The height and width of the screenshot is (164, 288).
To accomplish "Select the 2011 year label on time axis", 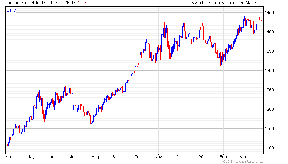I will 203,157.
